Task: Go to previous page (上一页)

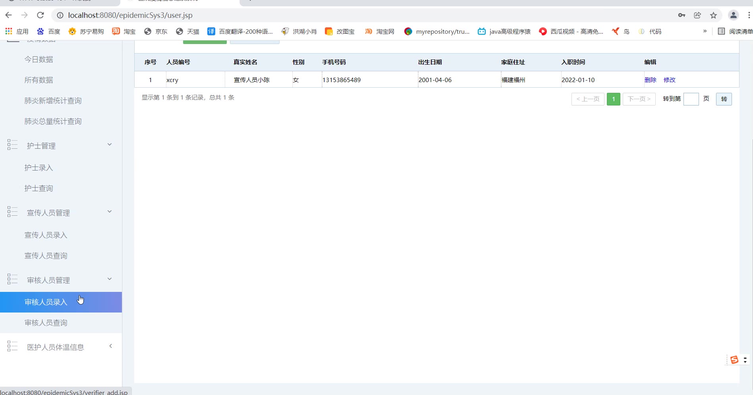Action: click(x=588, y=99)
